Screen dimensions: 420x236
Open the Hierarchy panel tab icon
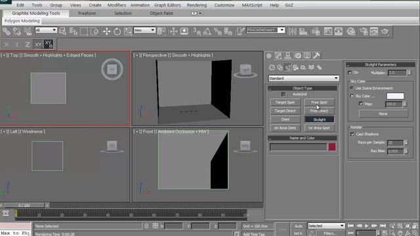pos(288,56)
